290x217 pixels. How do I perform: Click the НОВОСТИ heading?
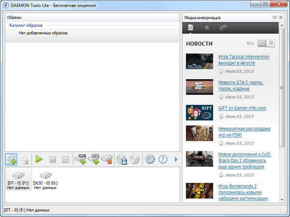click(x=199, y=43)
